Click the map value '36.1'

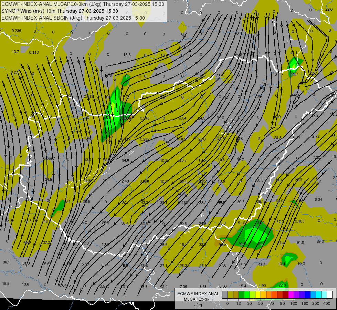click(x=6, y=262)
